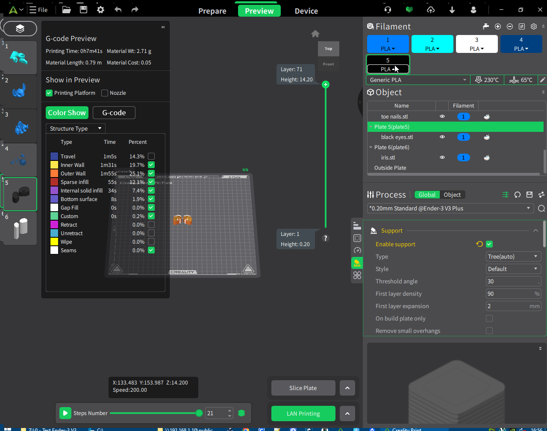
Task: Click the add filament plus icon
Action: click(498, 26)
